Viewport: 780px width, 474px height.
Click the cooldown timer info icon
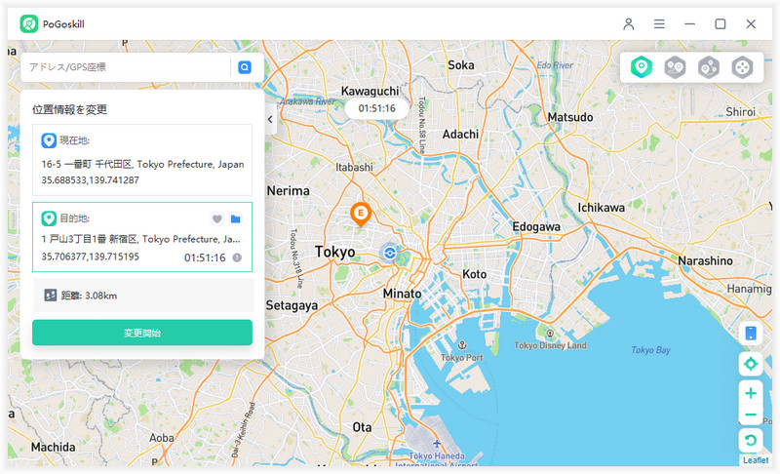click(237, 257)
